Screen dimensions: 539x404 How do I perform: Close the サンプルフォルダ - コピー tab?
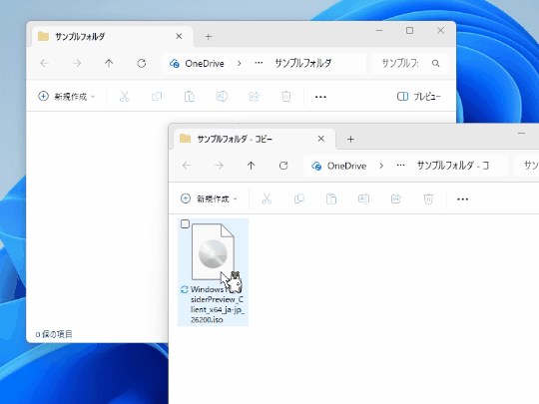[x=321, y=139]
